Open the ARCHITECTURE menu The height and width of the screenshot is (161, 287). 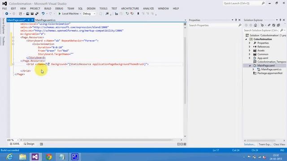coord(130,8)
